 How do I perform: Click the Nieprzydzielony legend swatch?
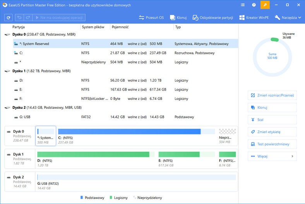pos(134,197)
